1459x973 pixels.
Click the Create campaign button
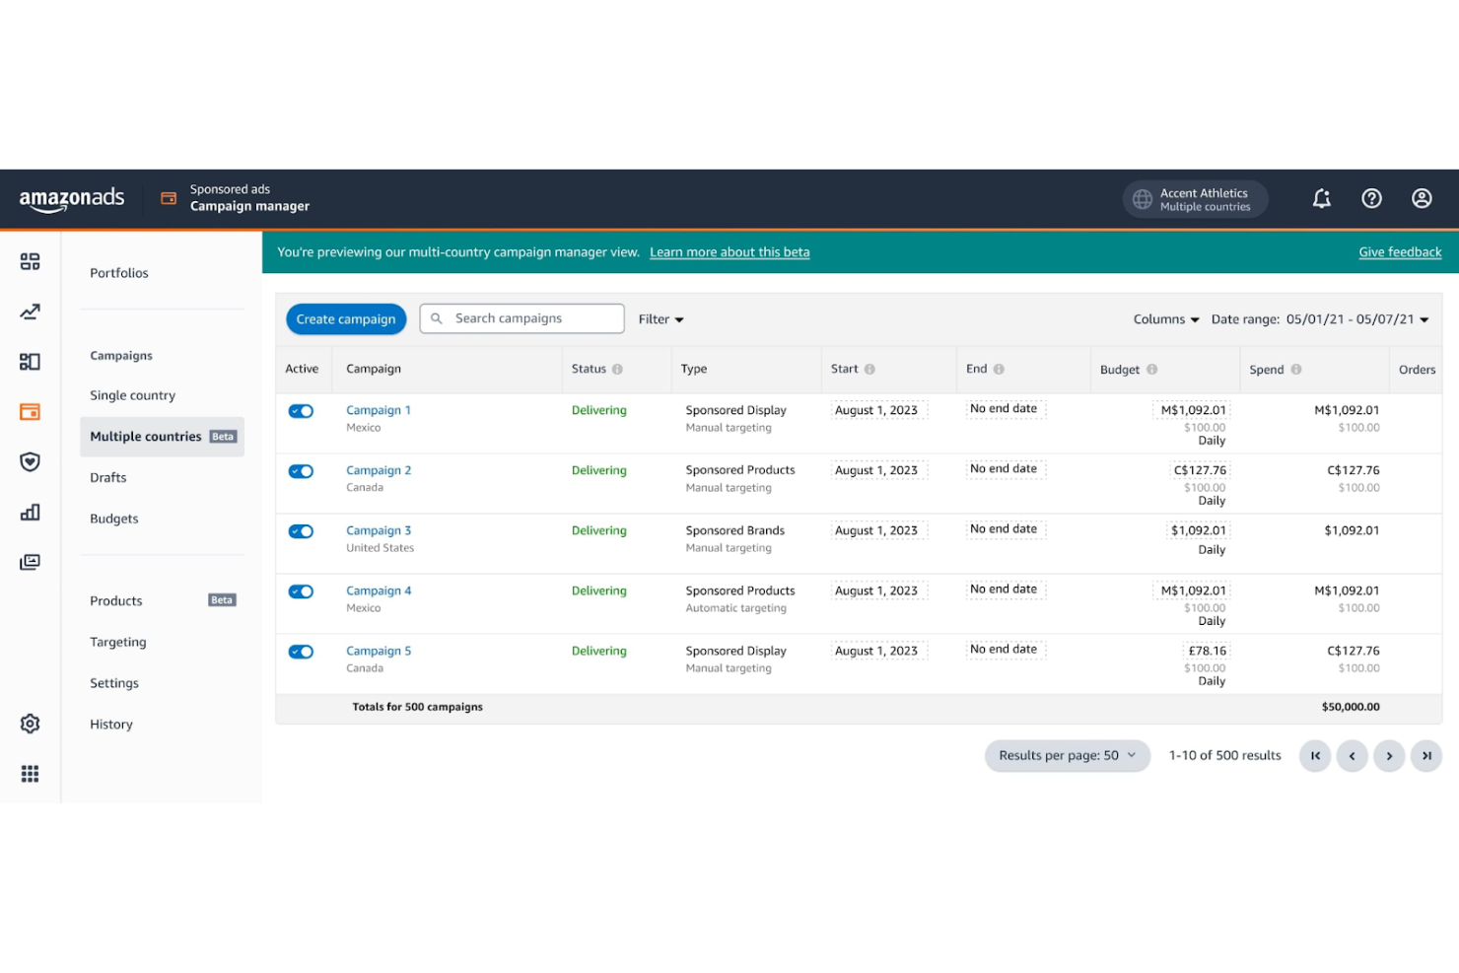[346, 319]
